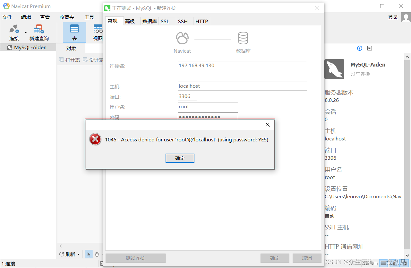Click the Navicat logo icon in connection diagram
The image size is (411, 268).
tap(182, 39)
